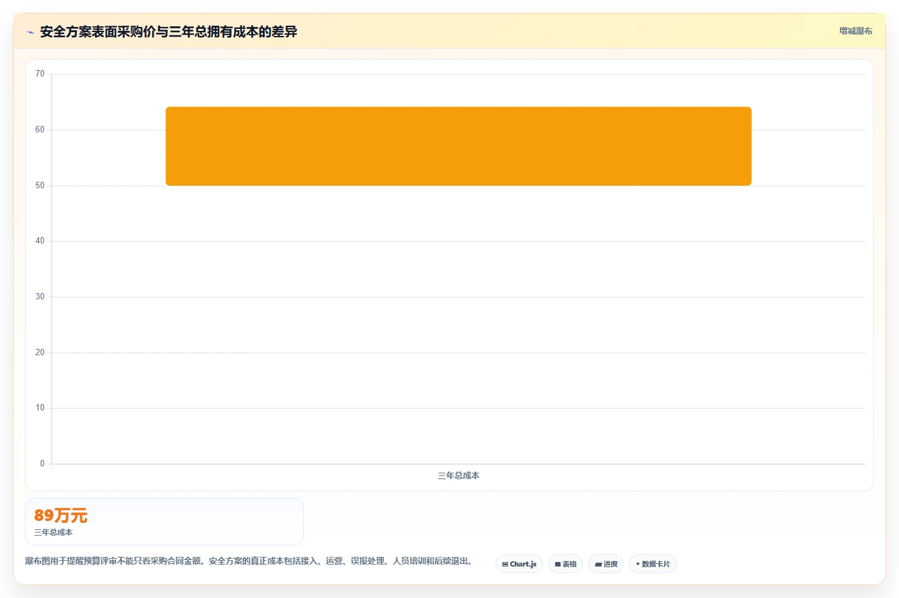Click the y-axis label 20
The height and width of the screenshot is (598, 899).
pos(40,353)
